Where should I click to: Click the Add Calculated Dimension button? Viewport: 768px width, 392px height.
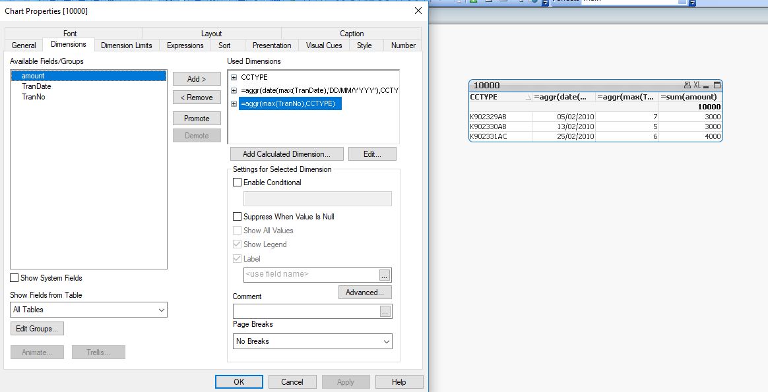coord(287,154)
